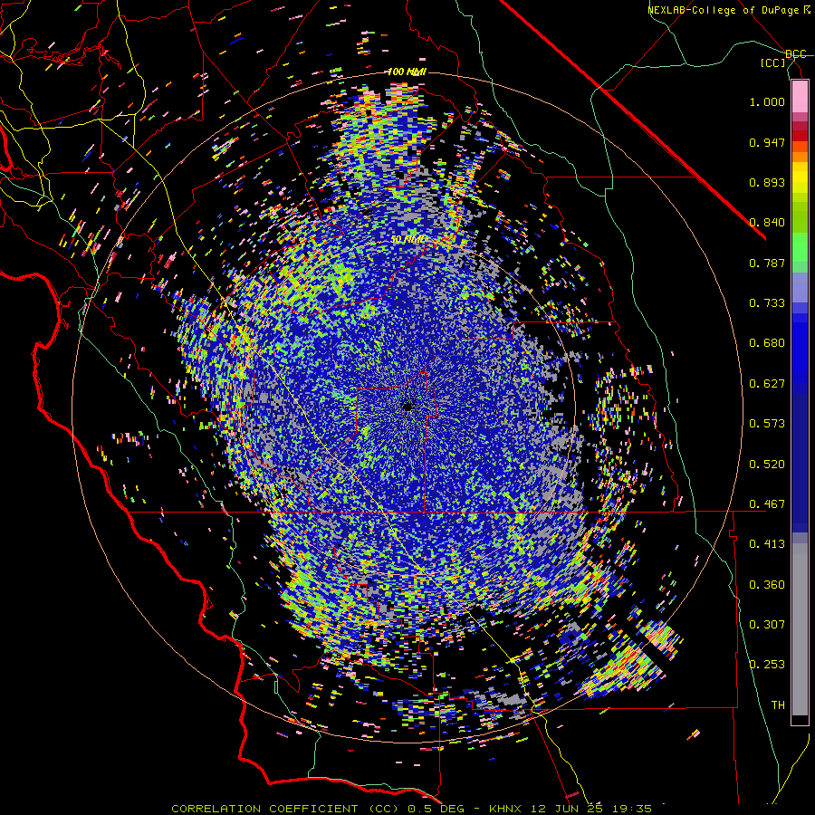Click the TH threshold label
The height and width of the screenshot is (815, 815).
[x=778, y=705]
